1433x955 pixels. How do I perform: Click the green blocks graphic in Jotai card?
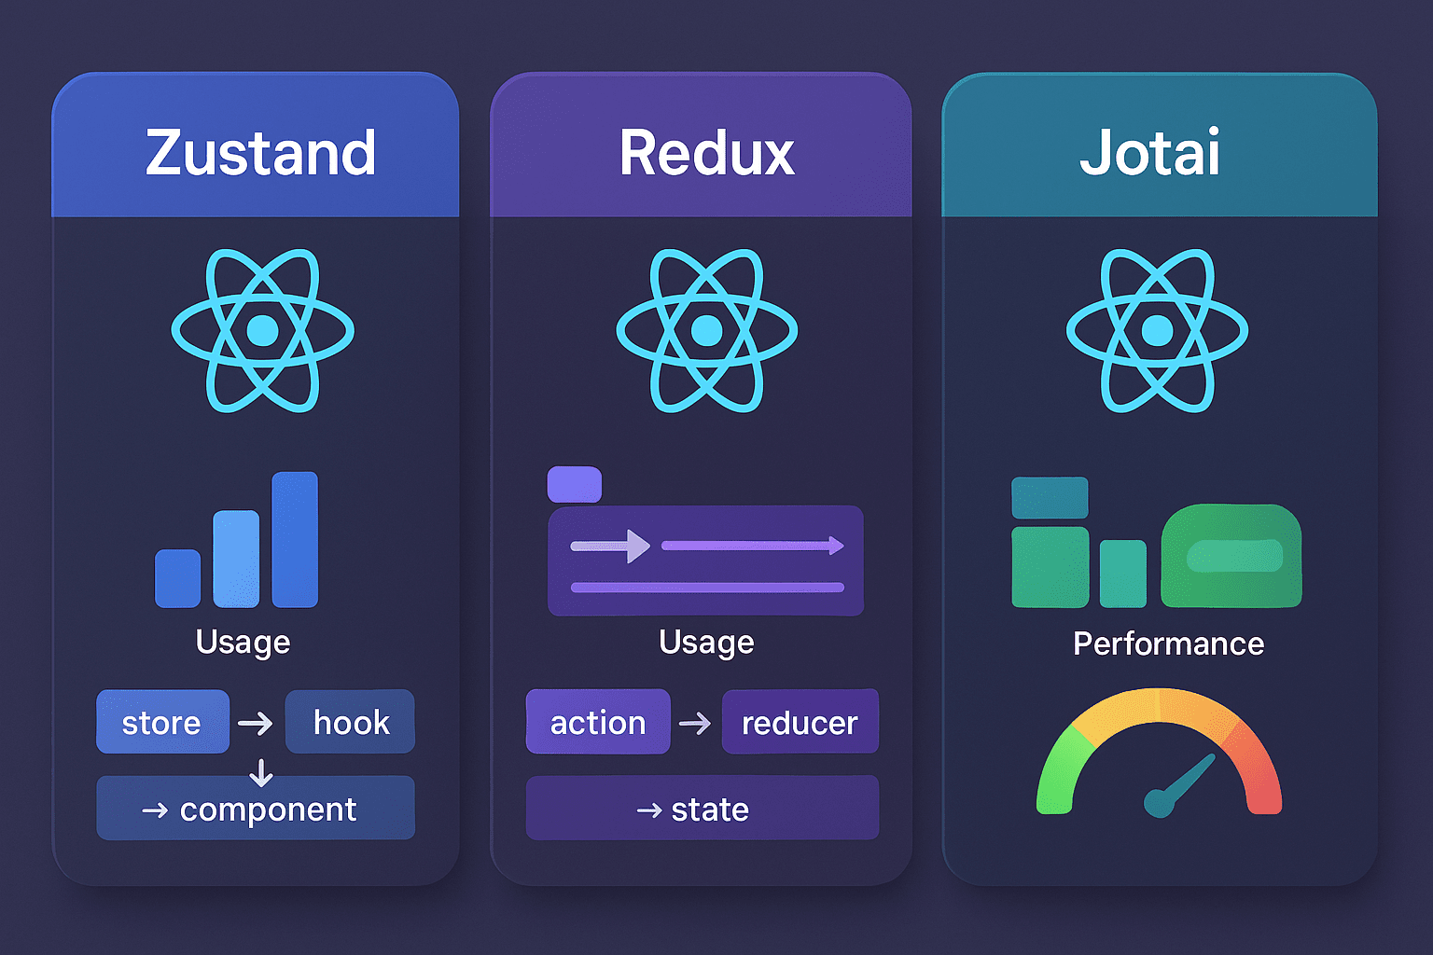pos(1157,543)
